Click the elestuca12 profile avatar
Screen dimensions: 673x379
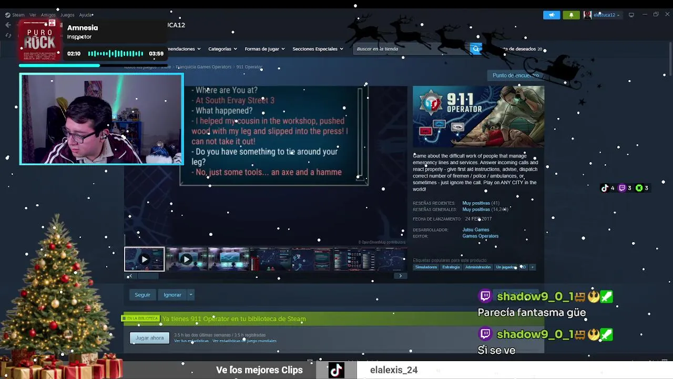[587, 15]
